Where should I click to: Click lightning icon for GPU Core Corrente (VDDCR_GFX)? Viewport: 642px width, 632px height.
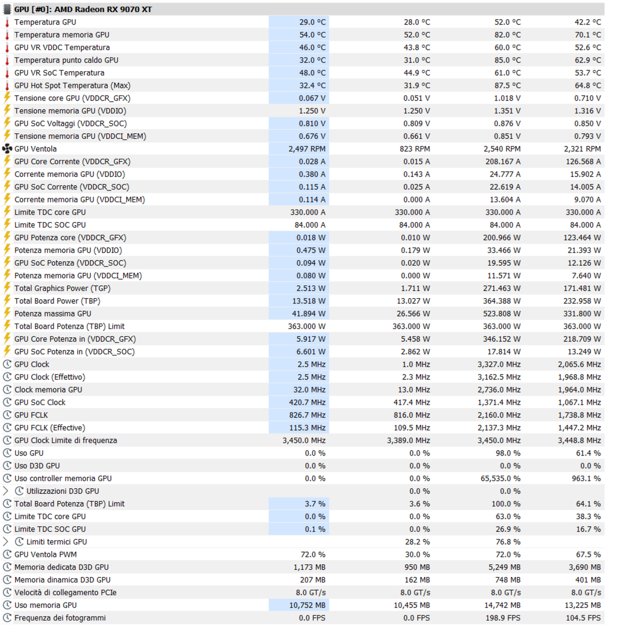click(7, 161)
